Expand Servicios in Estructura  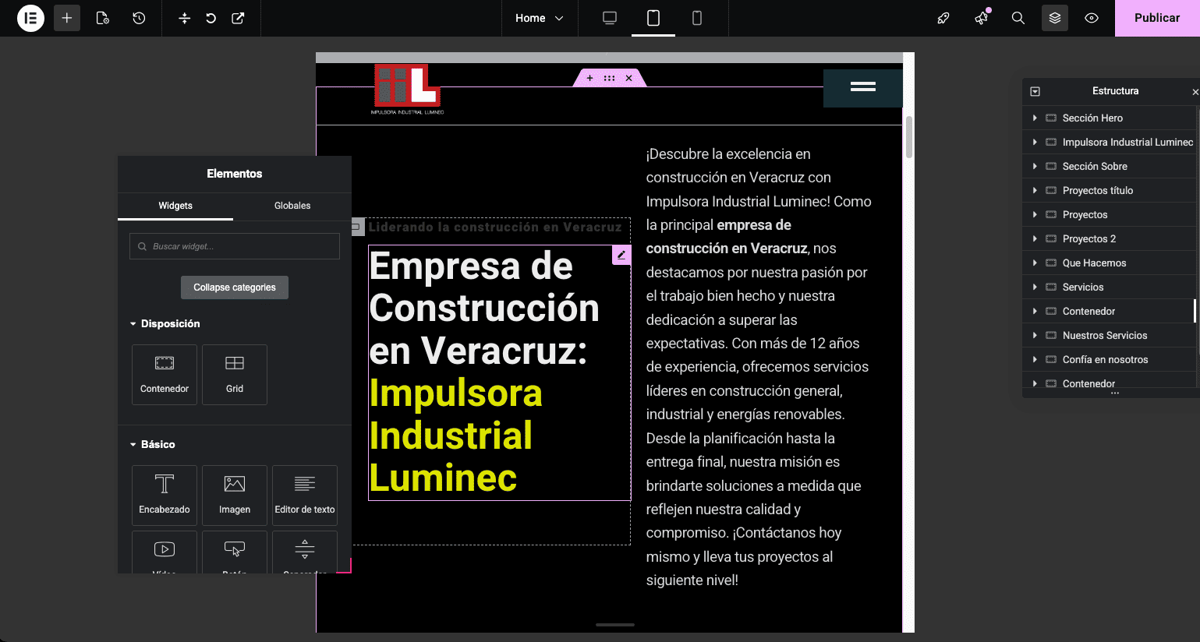(1035, 287)
